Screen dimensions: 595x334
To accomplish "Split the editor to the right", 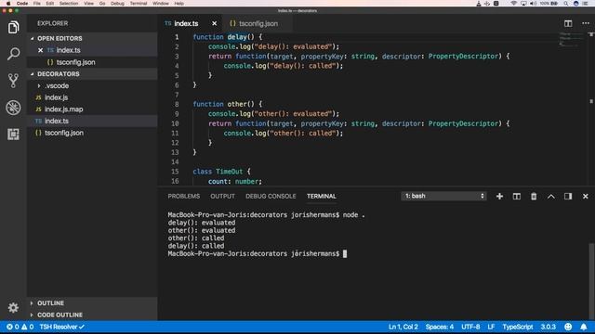I will [x=568, y=23].
